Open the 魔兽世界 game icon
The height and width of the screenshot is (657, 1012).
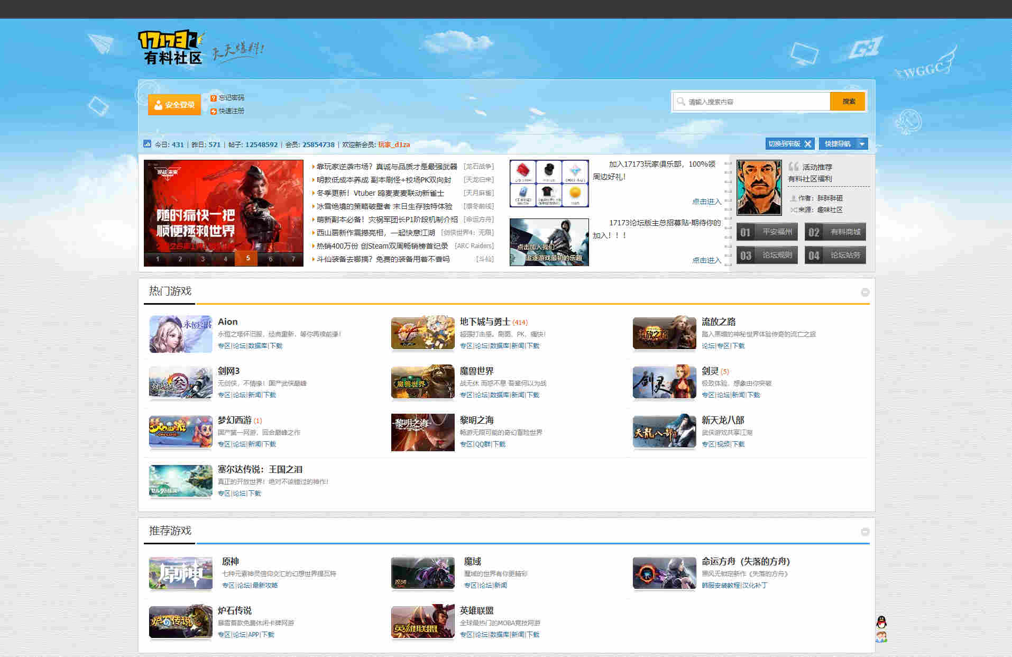click(x=422, y=382)
